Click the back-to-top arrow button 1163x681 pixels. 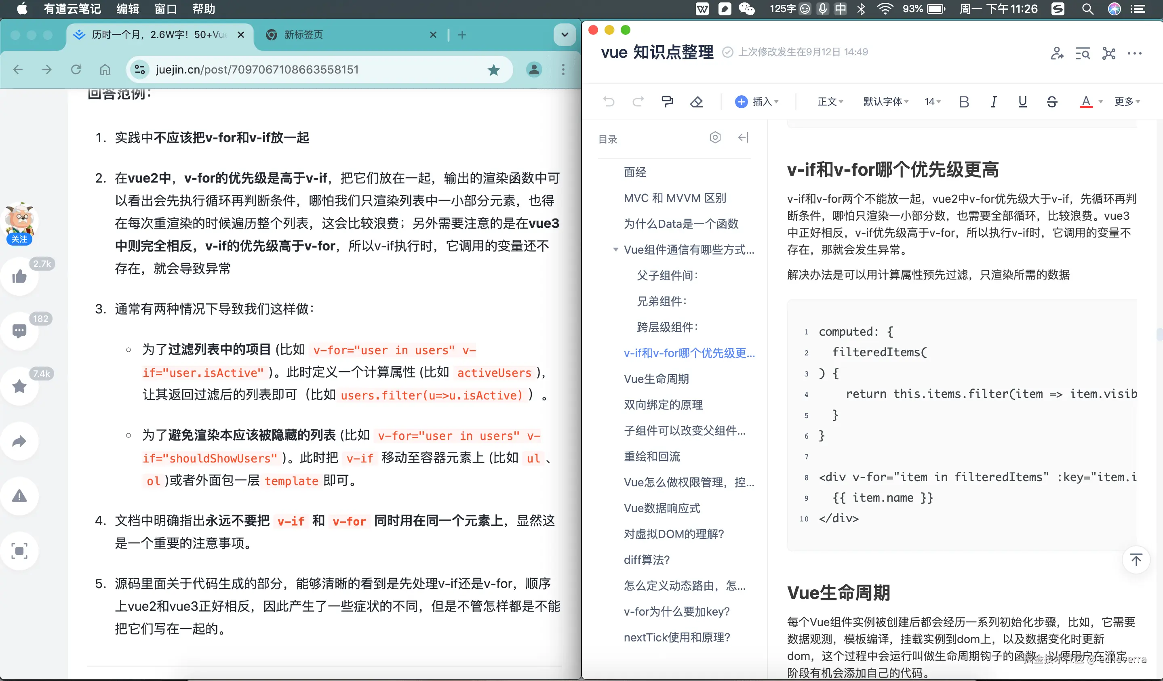[x=1136, y=560]
